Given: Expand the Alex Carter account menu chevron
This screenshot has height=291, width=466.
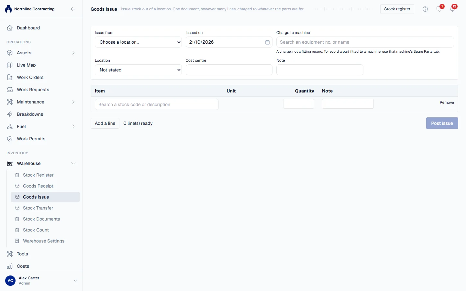Looking at the screenshot, I should click(75, 281).
